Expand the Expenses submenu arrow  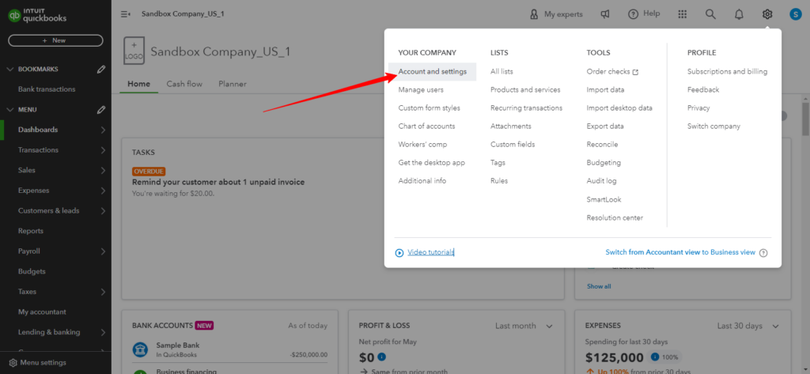(103, 191)
